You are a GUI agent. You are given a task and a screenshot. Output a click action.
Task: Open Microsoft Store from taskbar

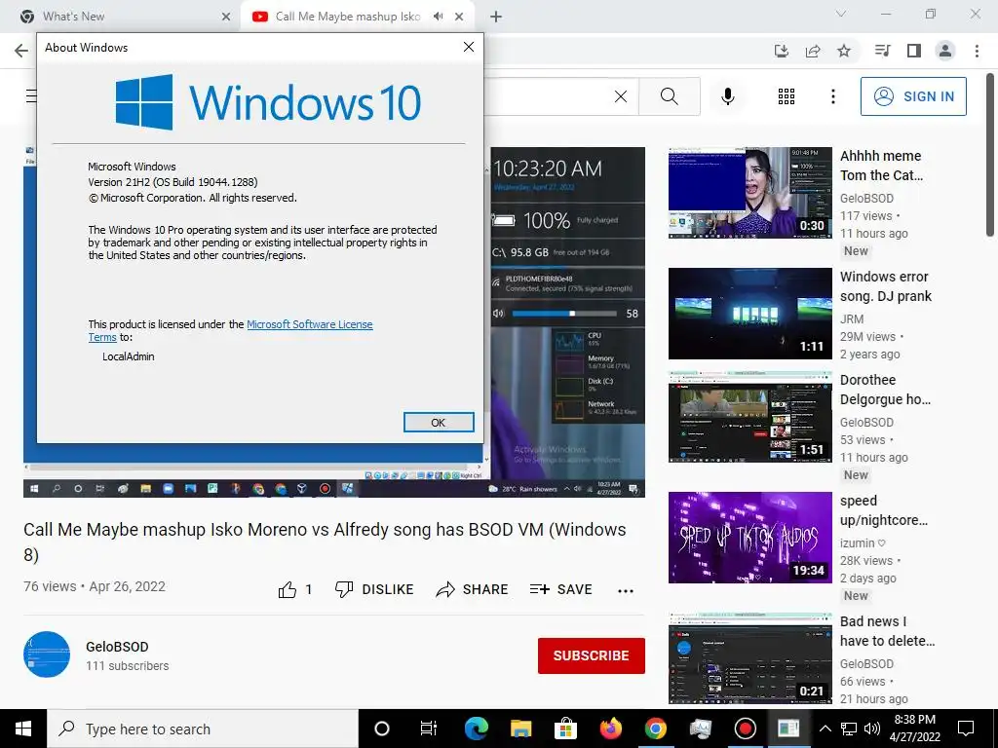pos(565,729)
